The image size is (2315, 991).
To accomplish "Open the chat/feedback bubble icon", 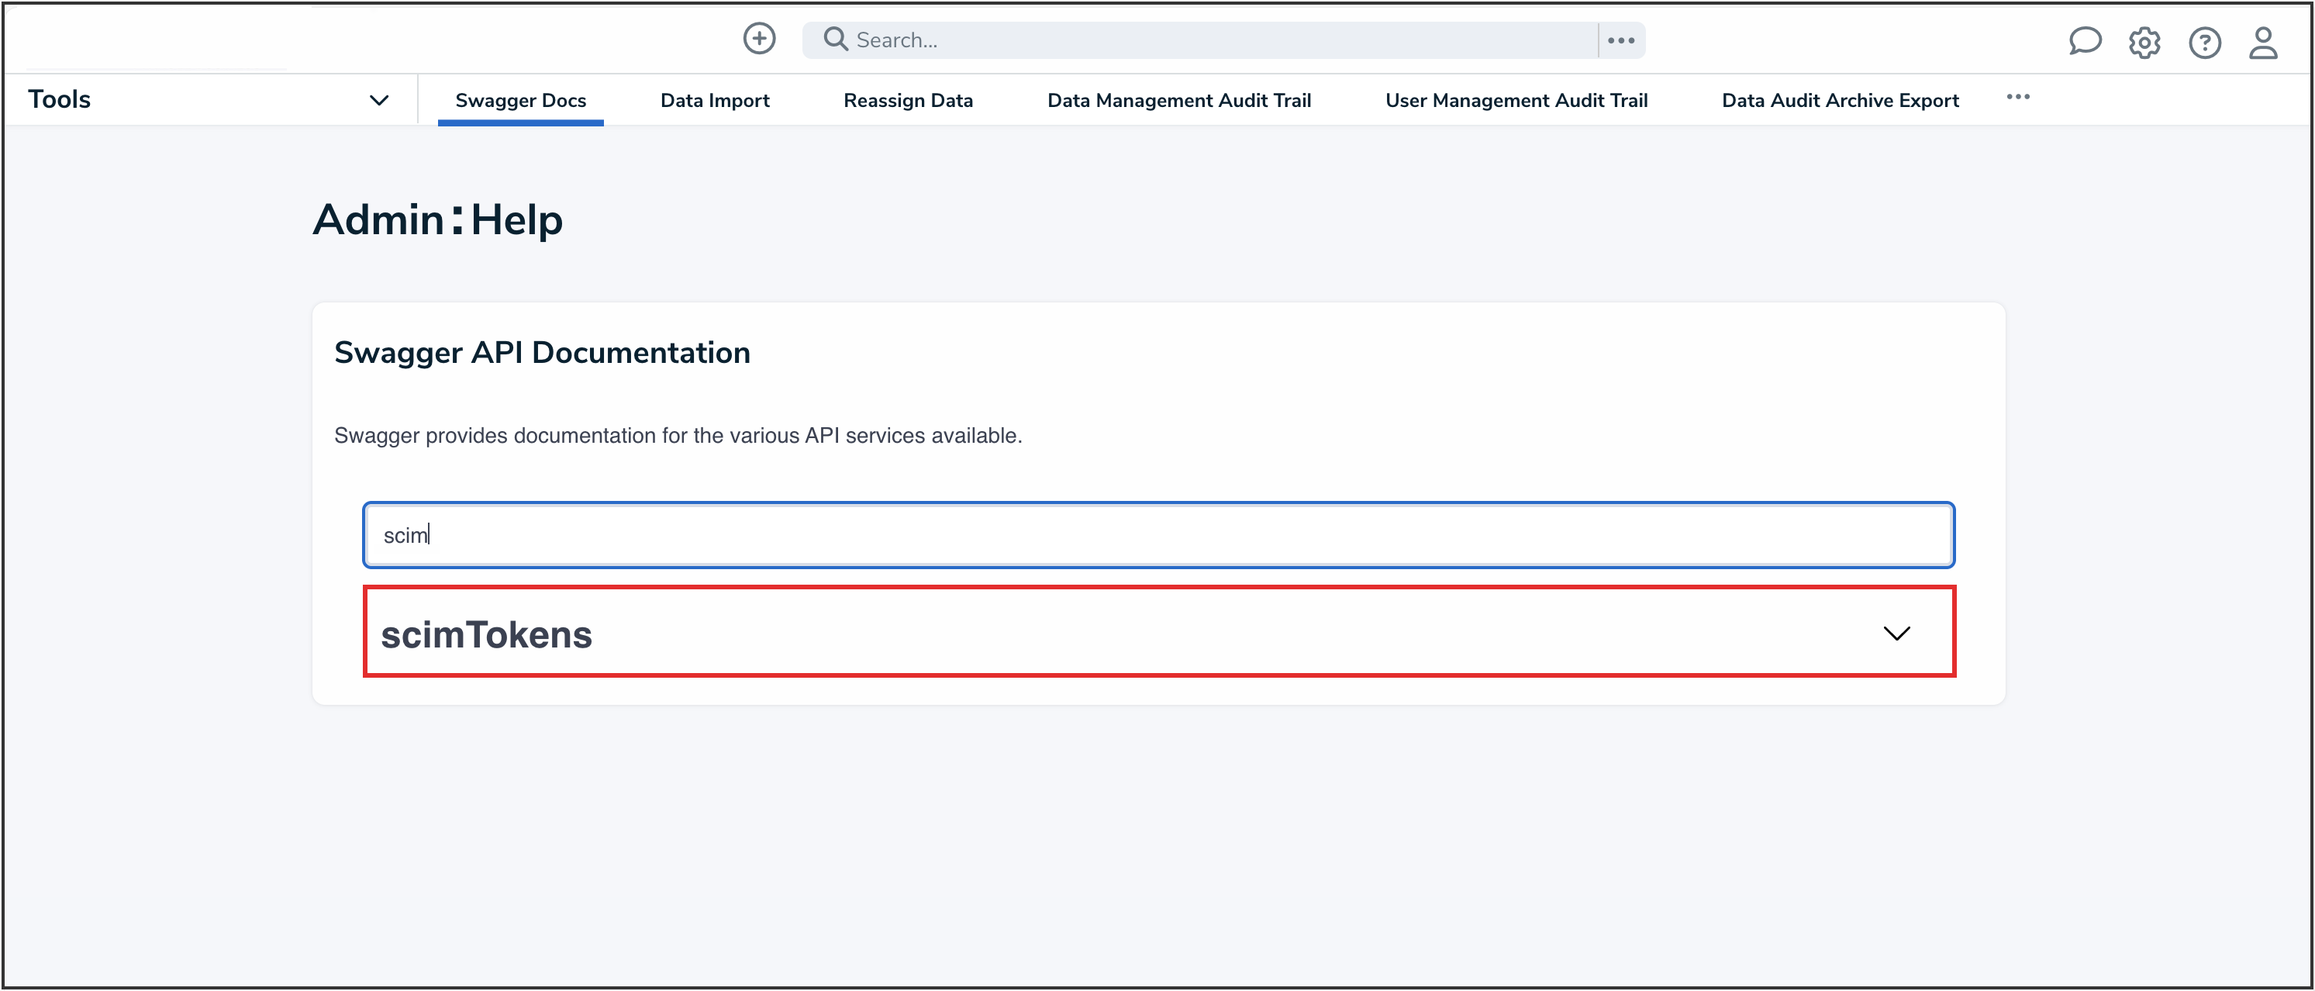I will pyautogui.click(x=2085, y=41).
